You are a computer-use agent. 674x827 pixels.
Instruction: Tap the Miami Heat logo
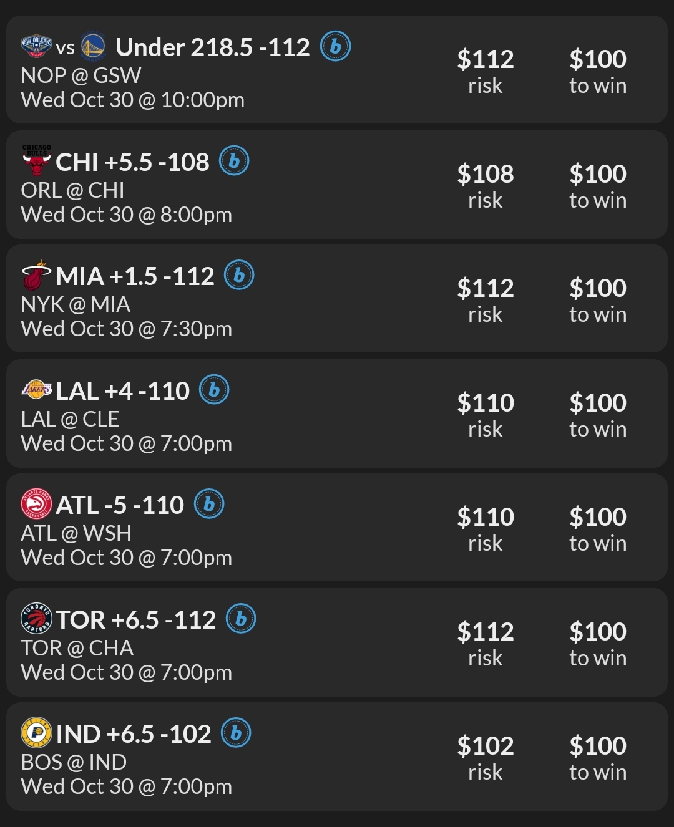(x=36, y=276)
